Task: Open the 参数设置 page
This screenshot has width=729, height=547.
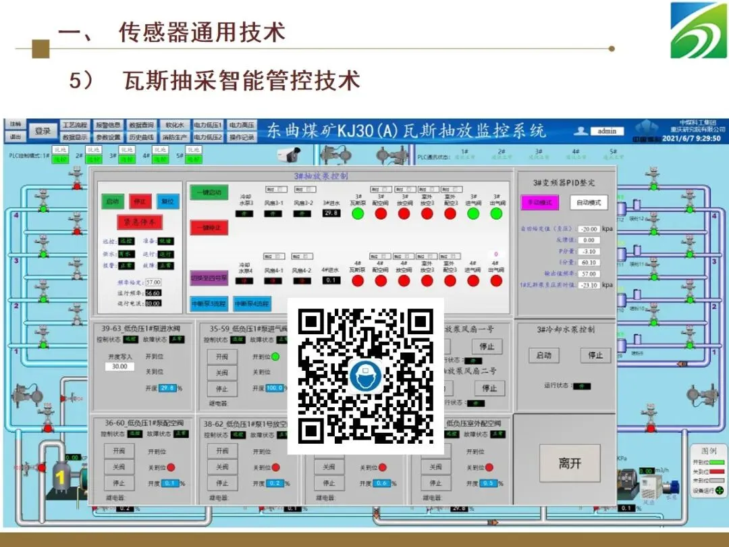Action: pyautogui.click(x=108, y=137)
